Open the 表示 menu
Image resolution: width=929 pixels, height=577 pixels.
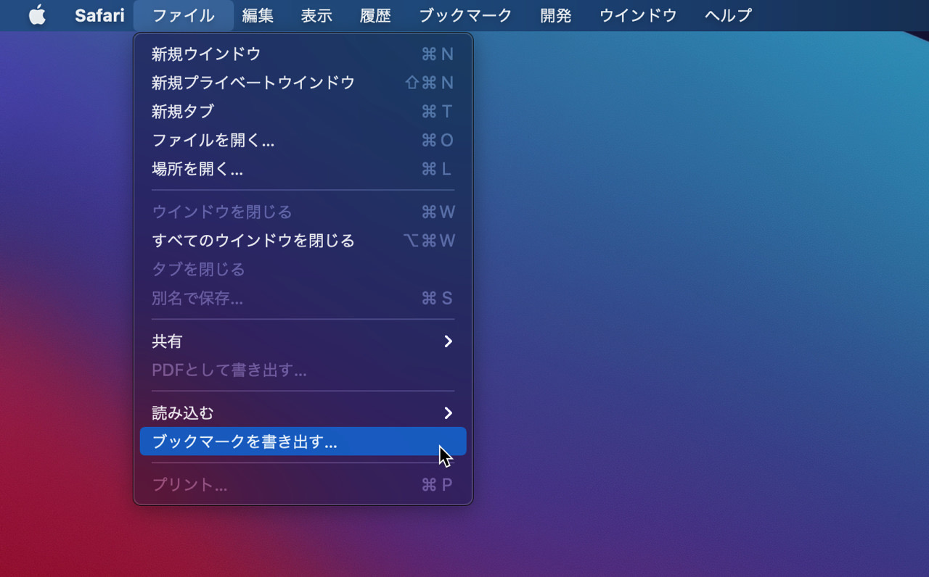[316, 15]
